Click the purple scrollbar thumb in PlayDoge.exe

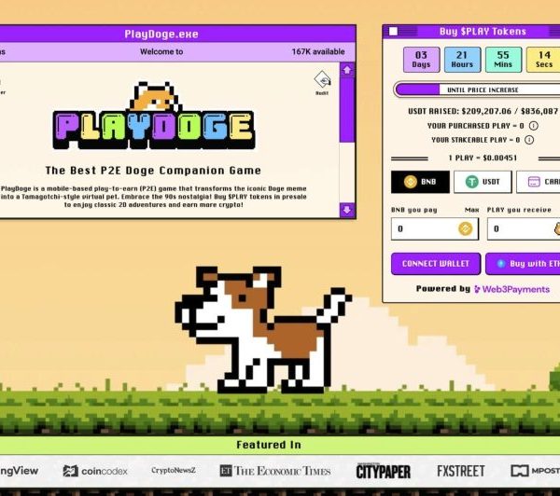coord(346,110)
